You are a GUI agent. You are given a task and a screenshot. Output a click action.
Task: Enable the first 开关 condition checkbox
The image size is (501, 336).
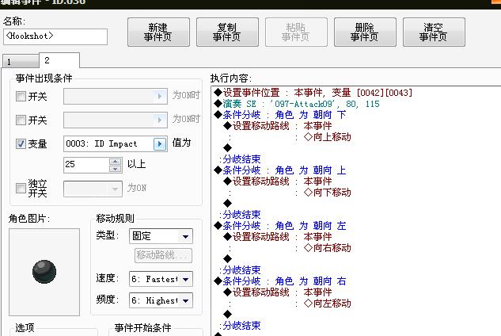click(x=21, y=96)
